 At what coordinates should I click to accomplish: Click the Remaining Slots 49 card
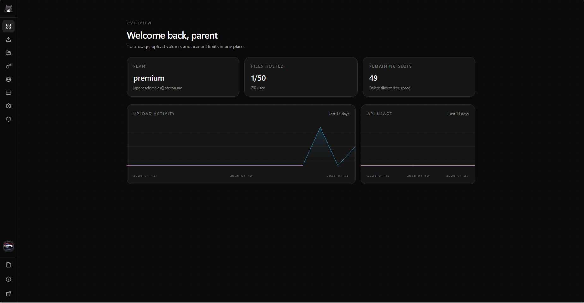point(419,77)
